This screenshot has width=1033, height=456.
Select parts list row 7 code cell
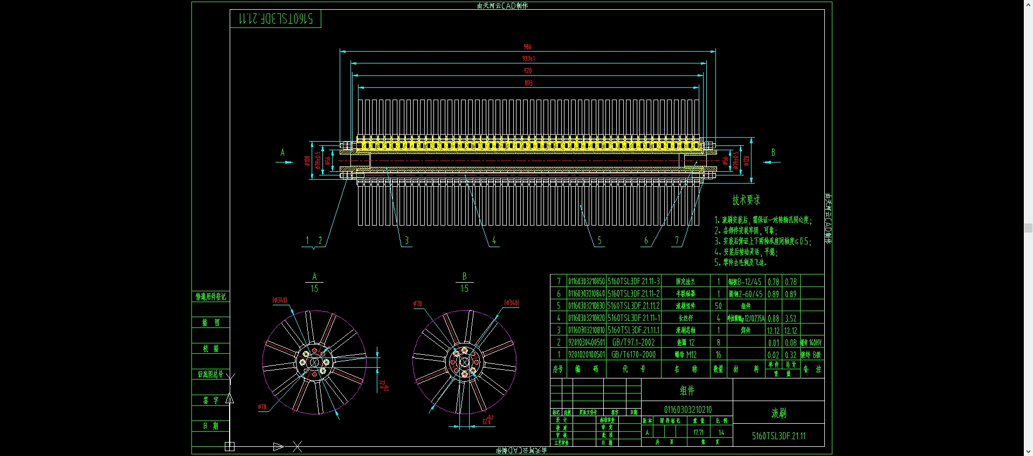tap(587, 281)
